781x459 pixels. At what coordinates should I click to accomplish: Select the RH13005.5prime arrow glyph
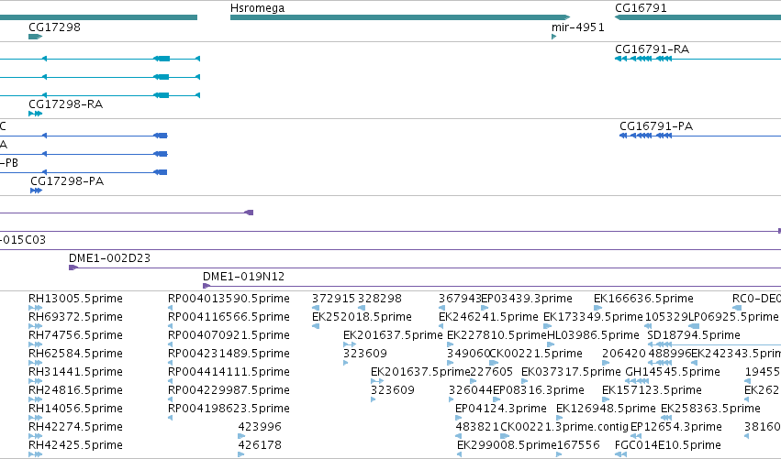[36, 308]
